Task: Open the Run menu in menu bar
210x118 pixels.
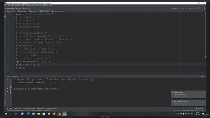Action: click(33, 6)
